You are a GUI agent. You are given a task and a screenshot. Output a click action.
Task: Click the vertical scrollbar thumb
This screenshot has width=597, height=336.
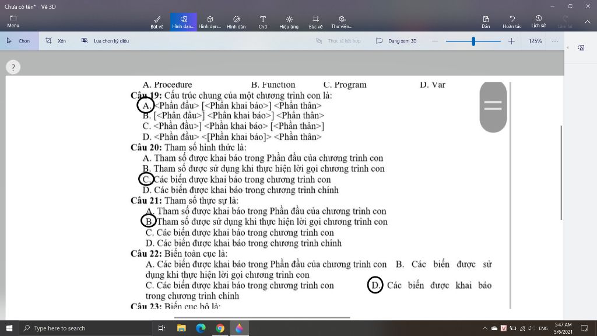pos(561,172)
